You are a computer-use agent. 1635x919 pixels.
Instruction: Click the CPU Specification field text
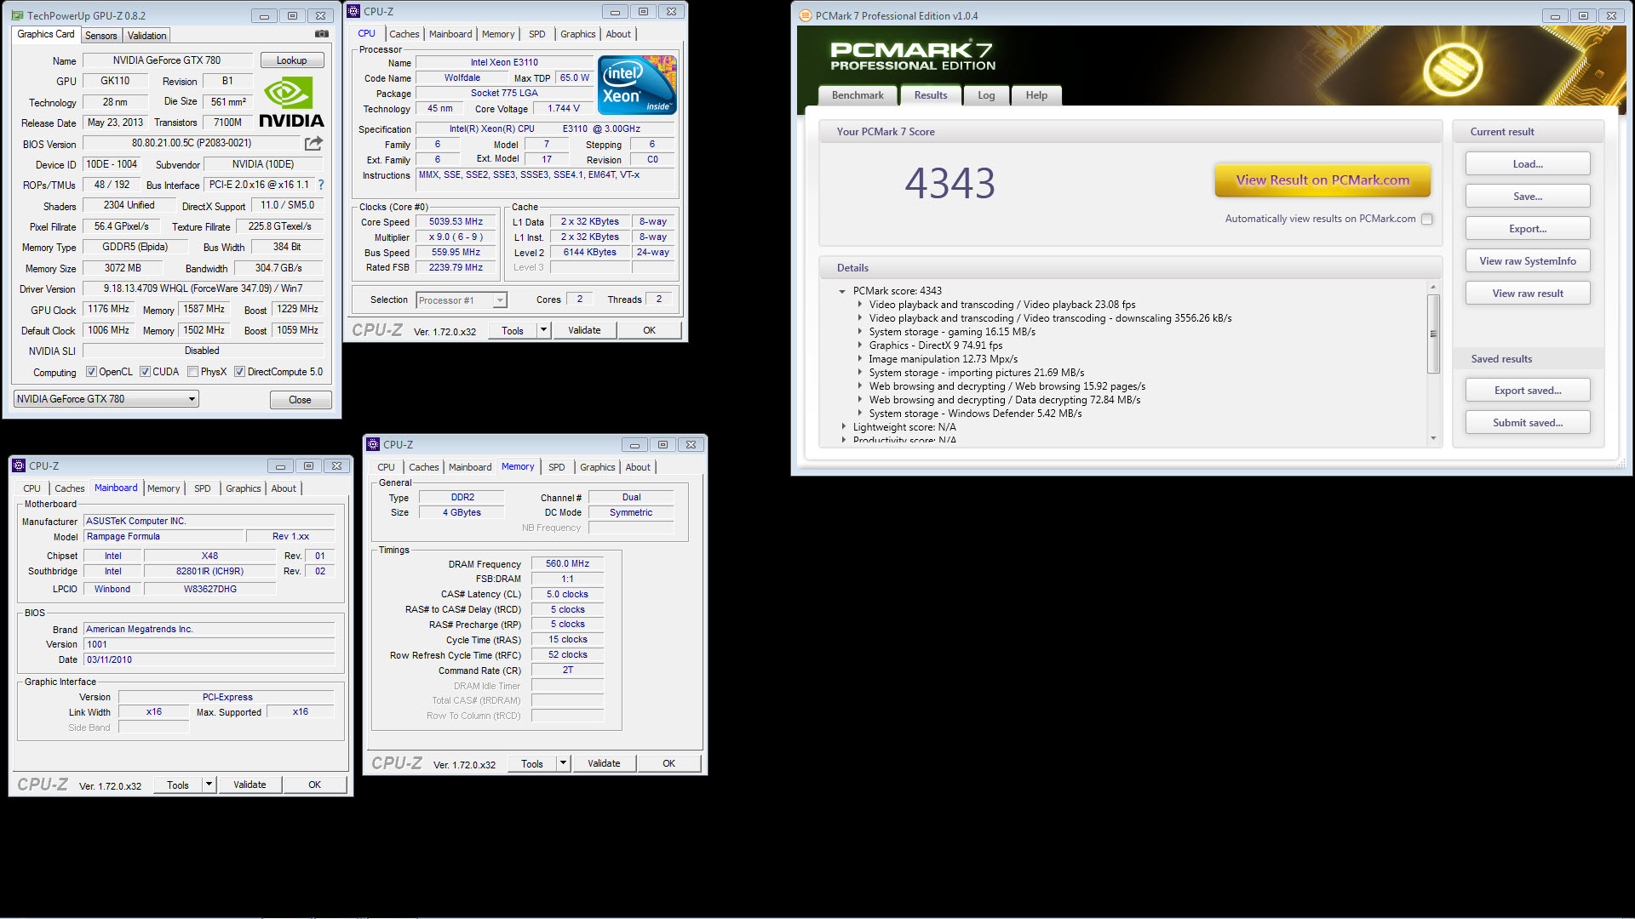[x=545, y=128]
